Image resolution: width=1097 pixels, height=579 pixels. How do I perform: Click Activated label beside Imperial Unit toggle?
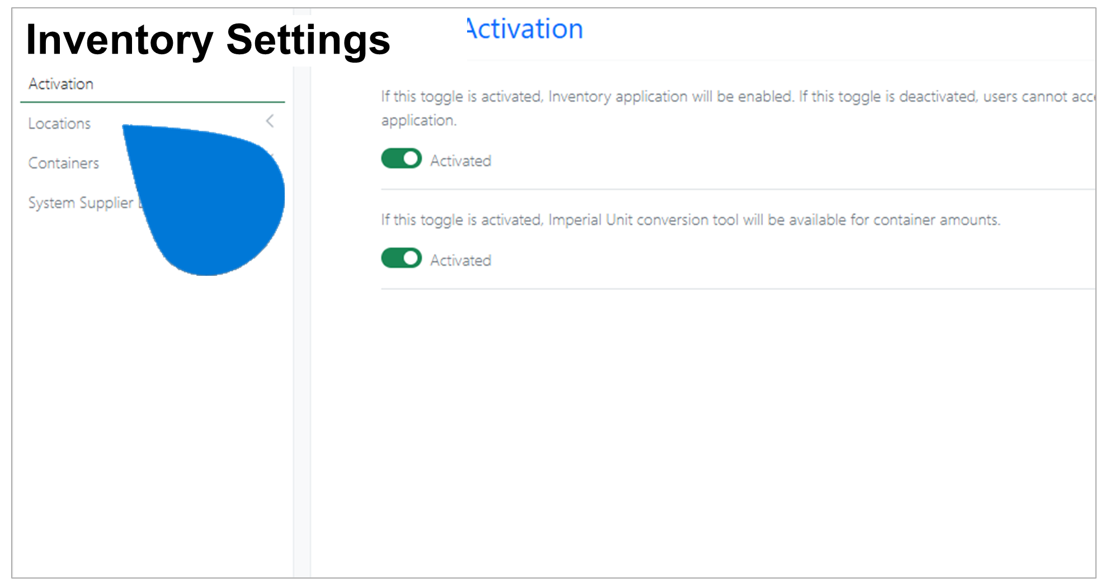(x=461, y=261)
